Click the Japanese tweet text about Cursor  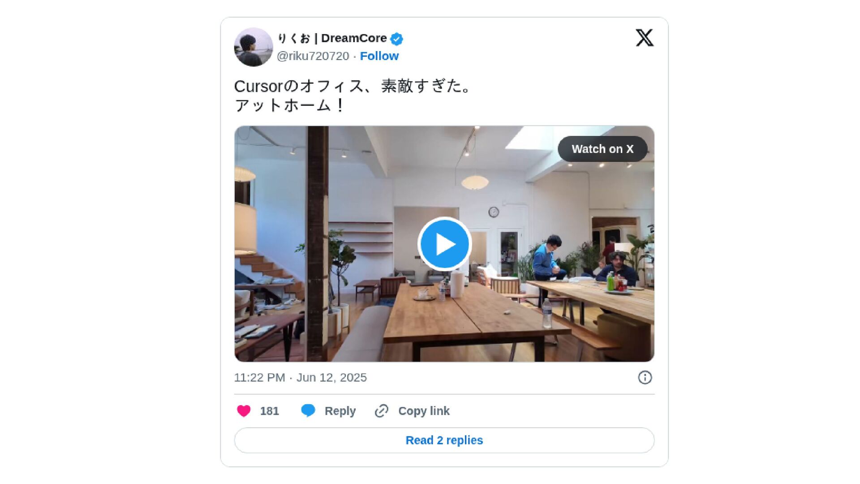(x=353, y=95)
